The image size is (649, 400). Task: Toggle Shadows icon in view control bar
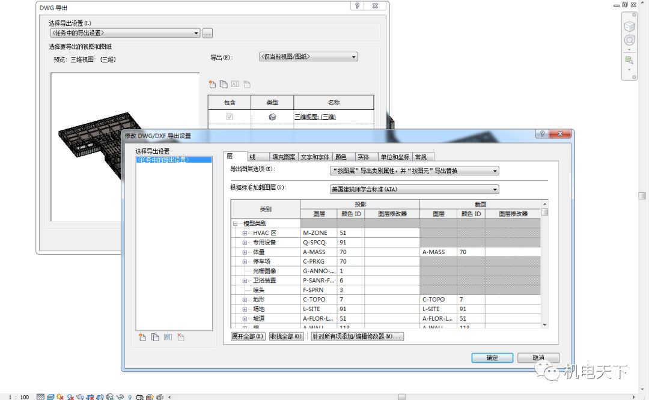70,396
